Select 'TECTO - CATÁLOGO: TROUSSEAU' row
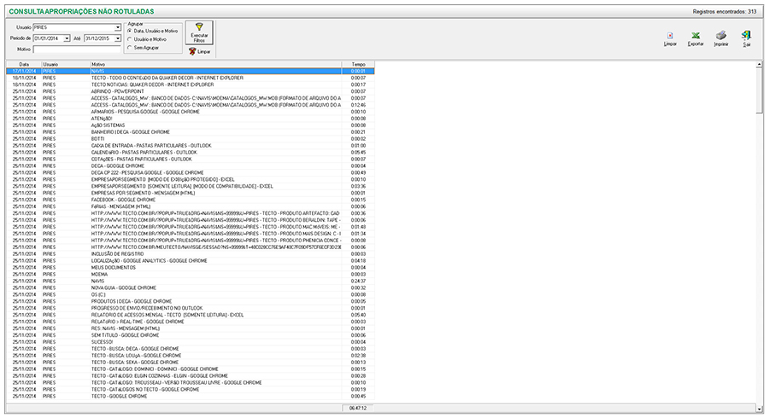 pyautogui.click(x=191, y=383)
